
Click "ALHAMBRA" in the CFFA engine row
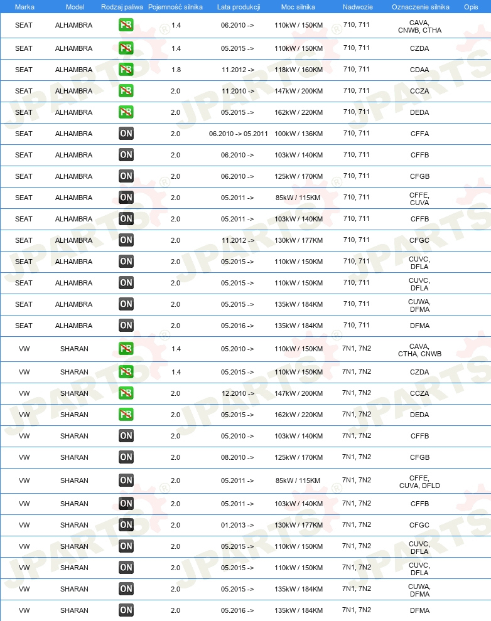(x=73, y=134)
